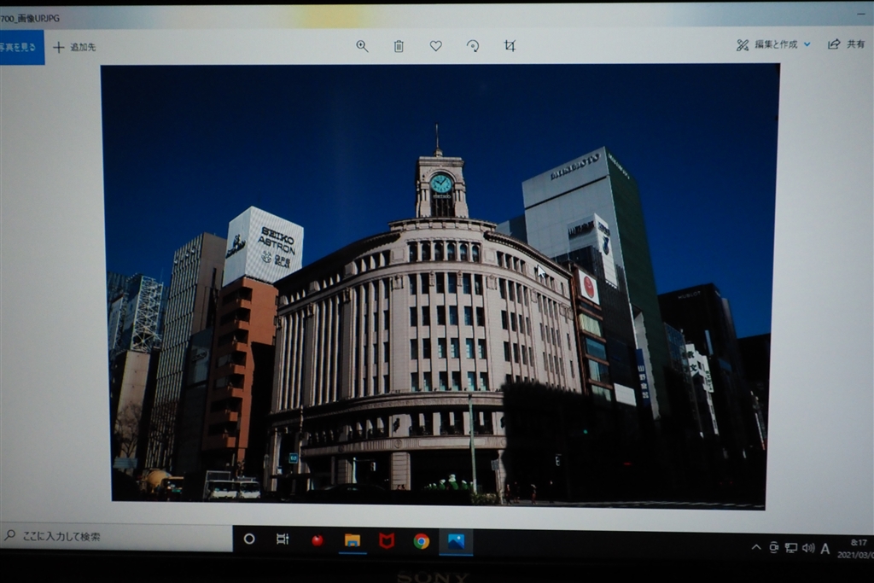The image size is (874, 583).
Task: Add photo to favorites with heart icon
Action: [436, 46]
